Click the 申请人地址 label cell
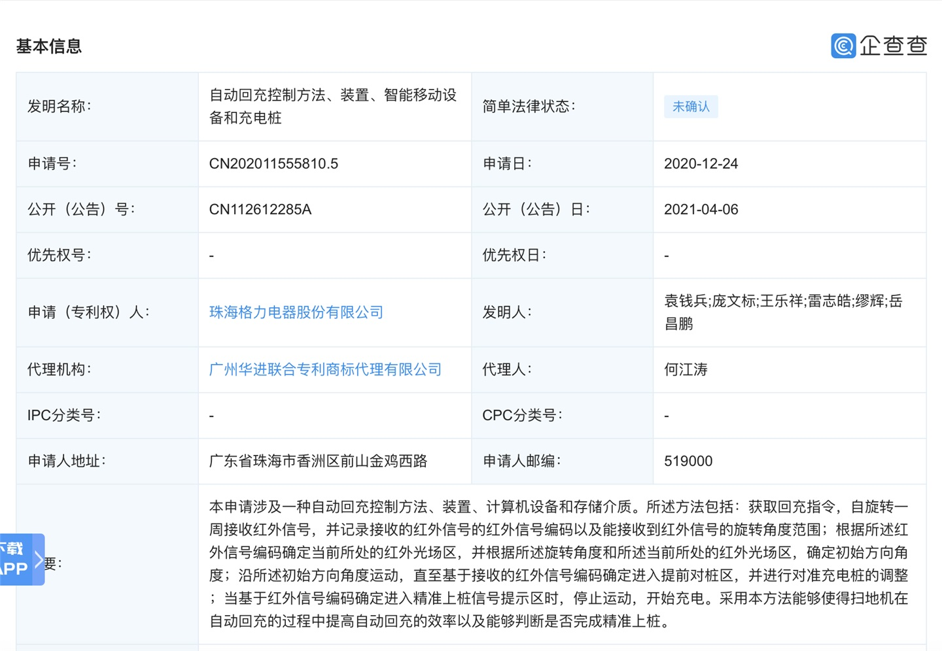942x651 pixels. click(x=107, y=461)
